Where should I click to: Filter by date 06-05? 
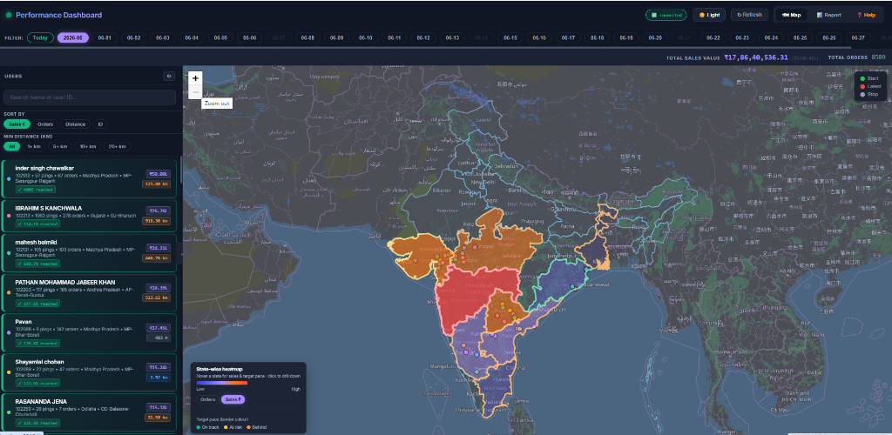pos(220,37)
